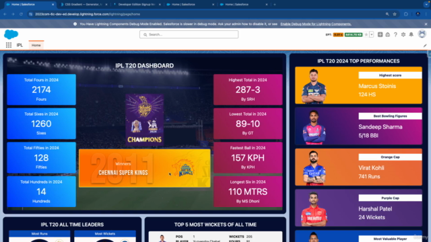Screen dimensions: 431x242
Task: Click Harshal Patel player photo
Action: [314, 209]
